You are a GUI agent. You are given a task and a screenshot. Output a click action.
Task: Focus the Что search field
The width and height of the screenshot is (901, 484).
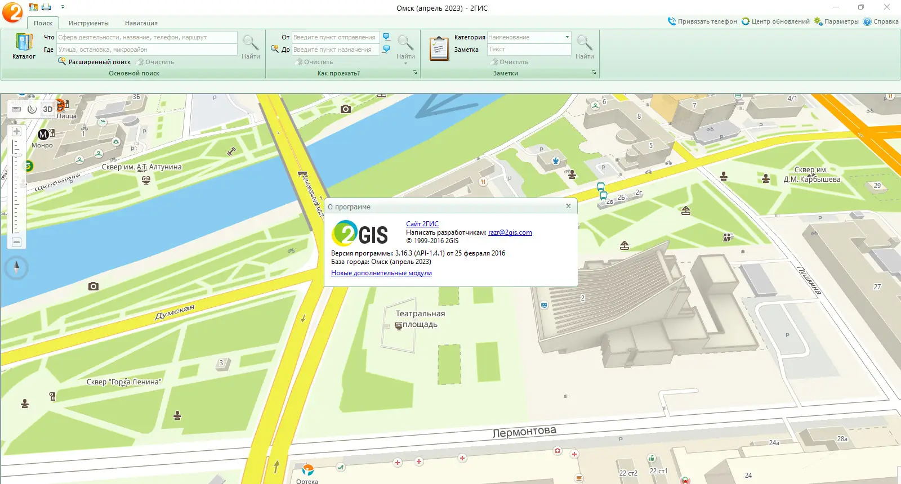click(146, 37)
